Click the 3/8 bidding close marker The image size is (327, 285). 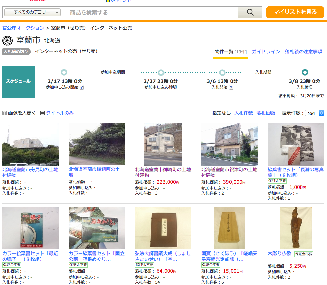[x=305, y=72]
